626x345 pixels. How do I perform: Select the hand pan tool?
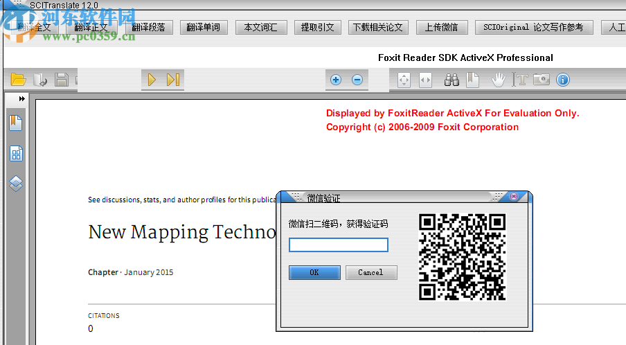tap(499, 80)
